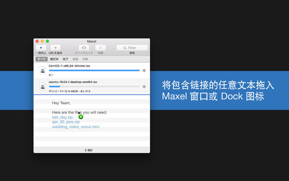289x181 pixels.
Task: Click the CentOS ISO file icon
Action: pos(43,70)
